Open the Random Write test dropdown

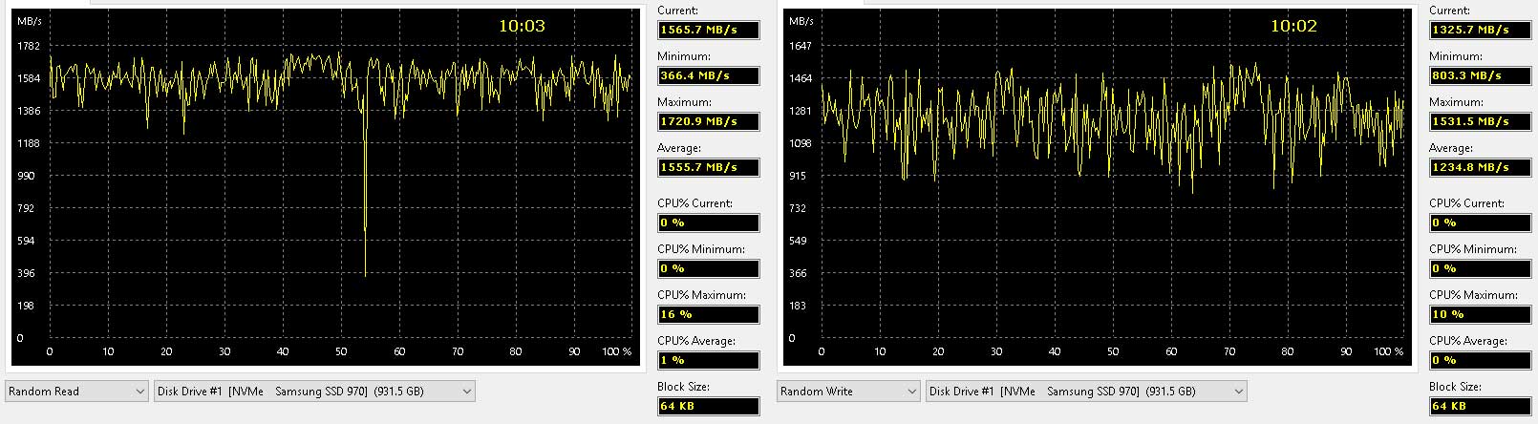849,392
